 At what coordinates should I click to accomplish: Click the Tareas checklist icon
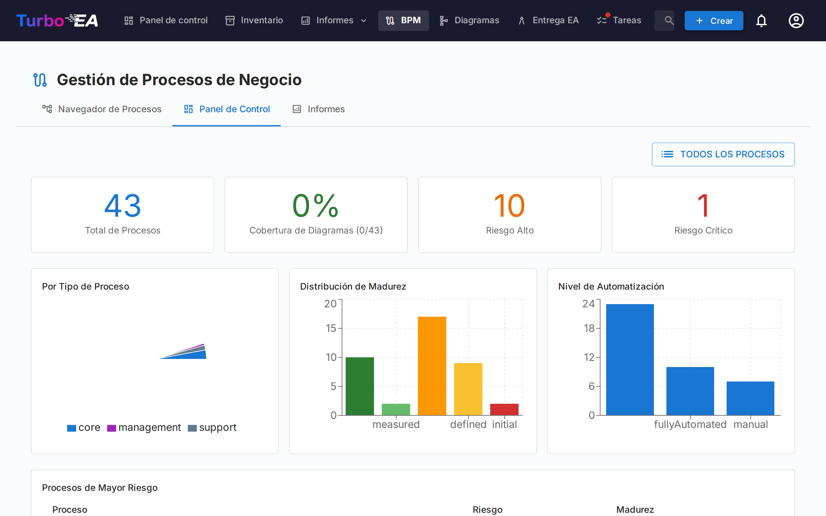pos(602,20)
